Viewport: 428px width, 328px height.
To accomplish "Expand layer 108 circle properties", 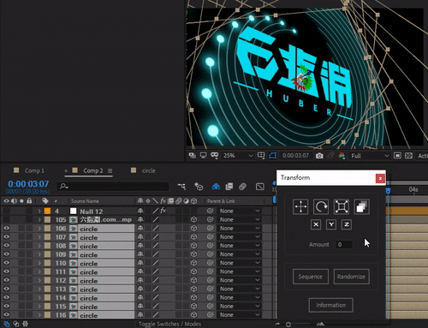I will (39, 246).
